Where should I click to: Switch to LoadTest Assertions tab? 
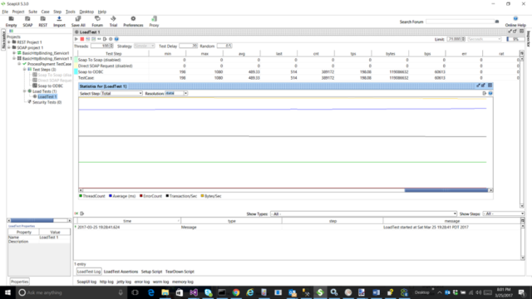121,272
